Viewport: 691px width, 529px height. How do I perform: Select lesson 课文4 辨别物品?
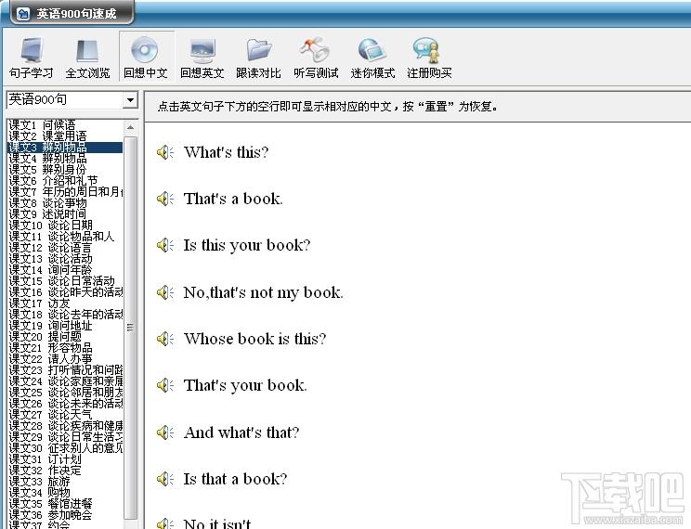click(65, 158)
